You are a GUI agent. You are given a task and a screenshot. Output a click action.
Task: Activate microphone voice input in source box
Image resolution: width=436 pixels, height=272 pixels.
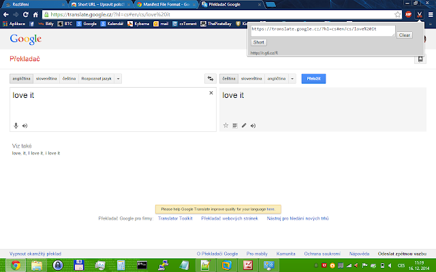[x=16, y=126]
